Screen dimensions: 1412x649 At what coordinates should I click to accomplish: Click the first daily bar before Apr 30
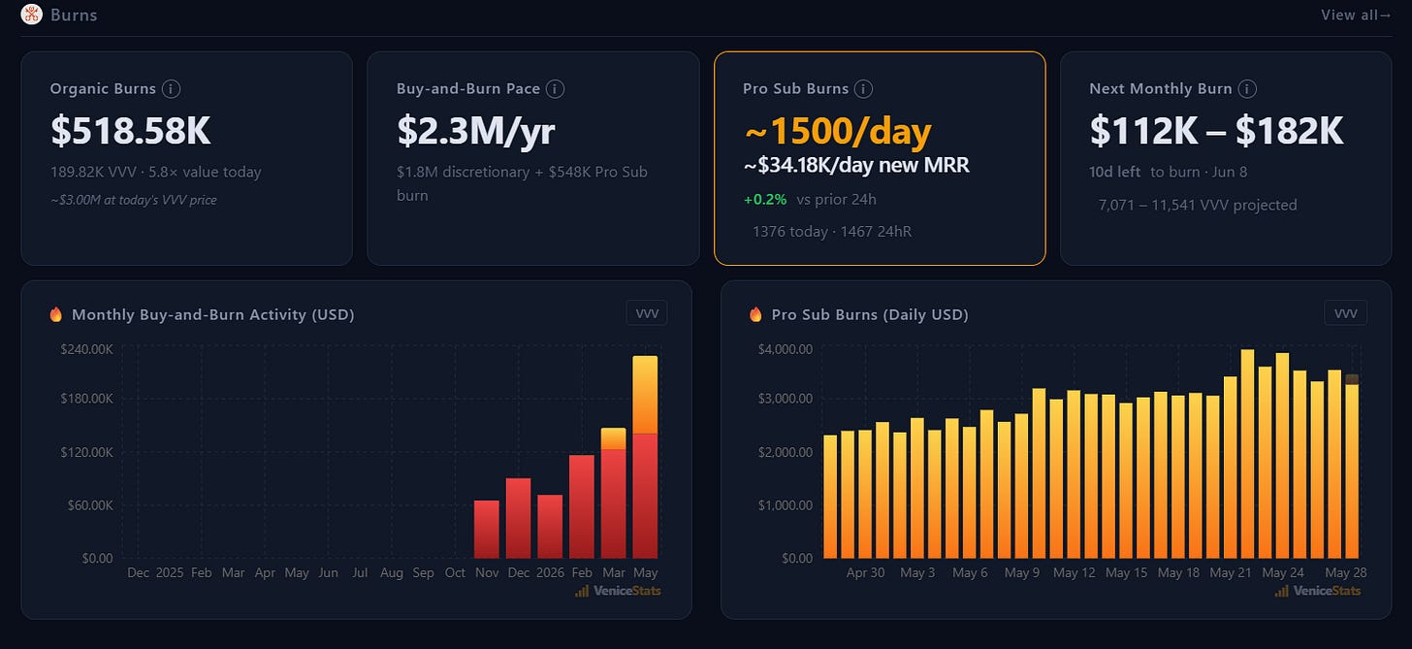click(x=829, y=497)
